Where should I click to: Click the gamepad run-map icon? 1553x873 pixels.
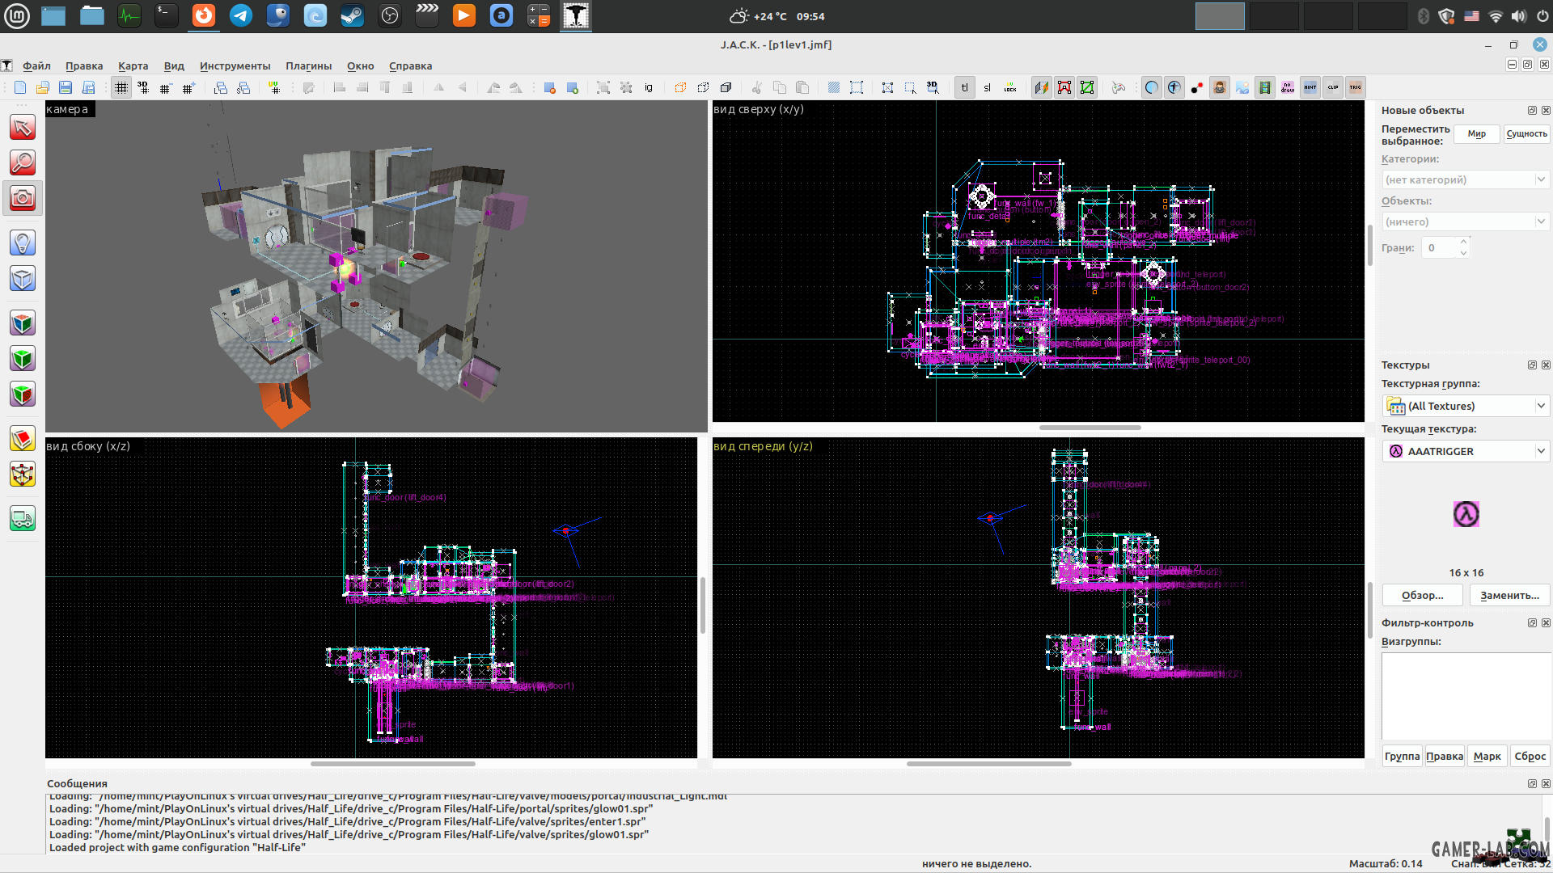pyautogui.click(x=1119, y=87)
